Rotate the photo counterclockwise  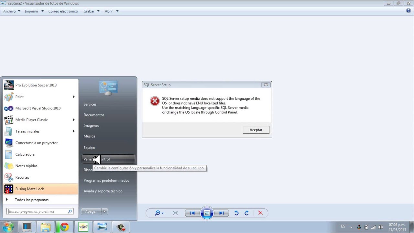(236, 213)
